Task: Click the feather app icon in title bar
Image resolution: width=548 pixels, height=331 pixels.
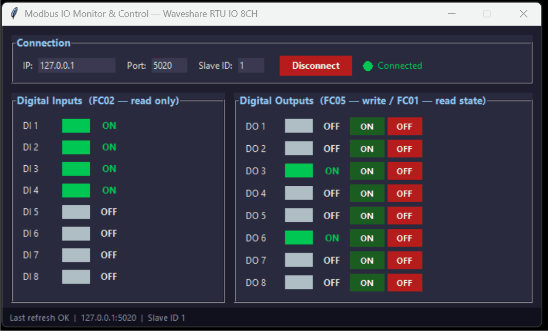Action: pos(14,14)
